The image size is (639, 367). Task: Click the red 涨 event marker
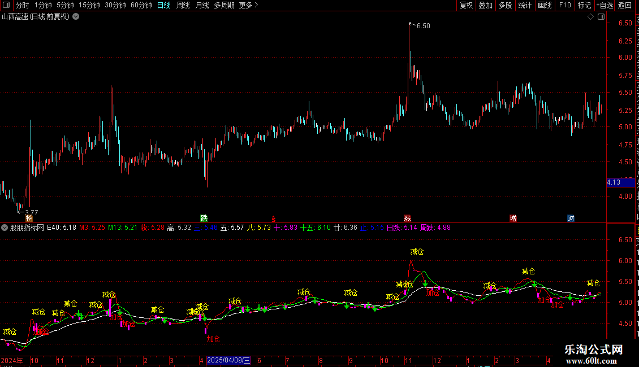tap(407, 219)
